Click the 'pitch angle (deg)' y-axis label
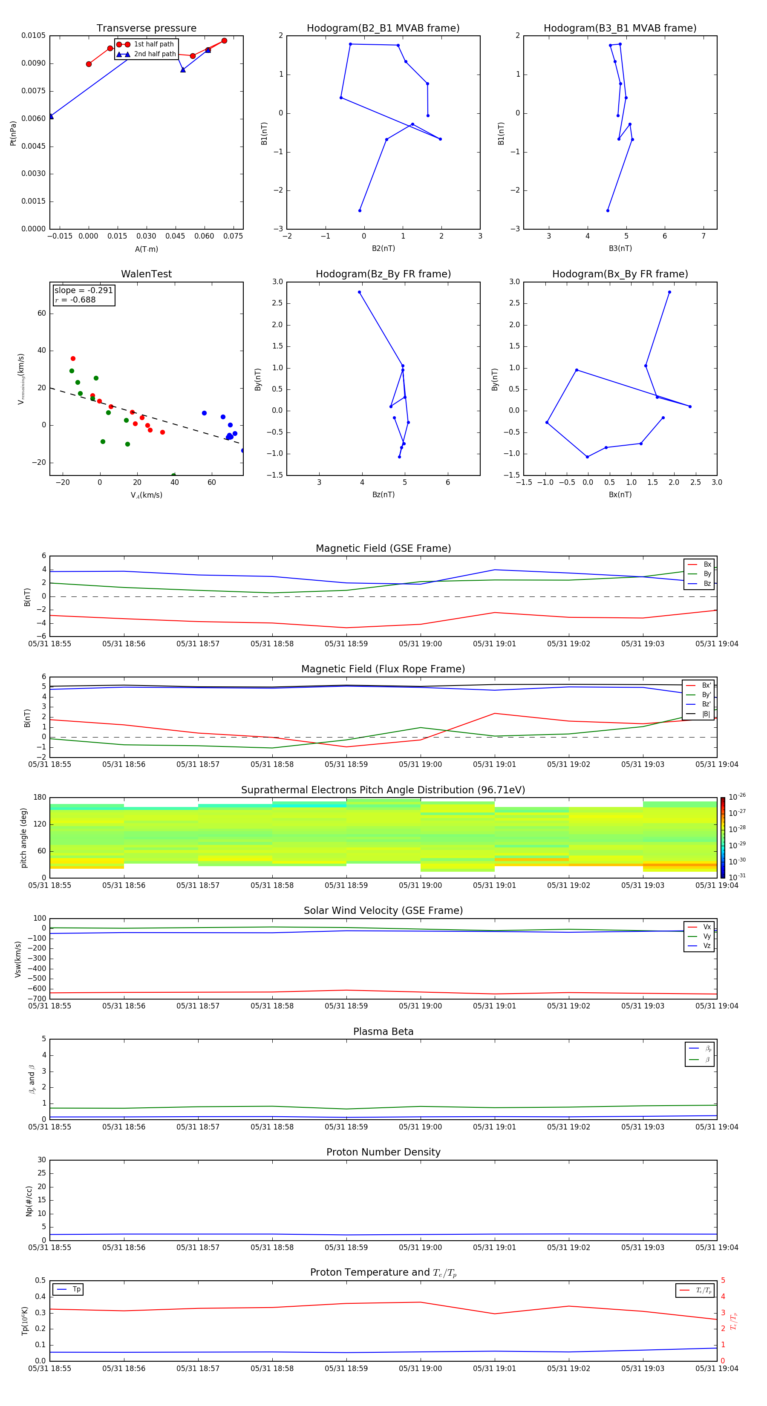Image resolution: width=767 pixels, height=1406 pixels. tap(23, 838)
